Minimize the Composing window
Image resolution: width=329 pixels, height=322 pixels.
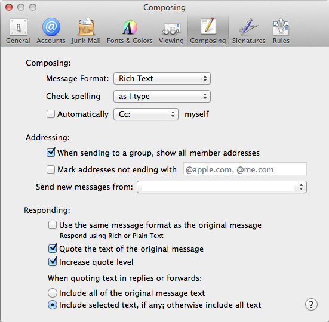coord(21,7)
